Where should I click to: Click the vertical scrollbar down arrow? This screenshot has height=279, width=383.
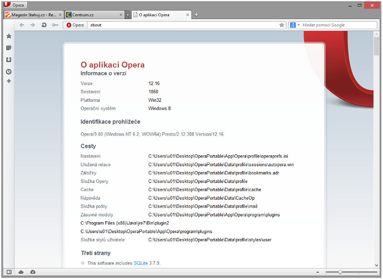pos(376,265)
